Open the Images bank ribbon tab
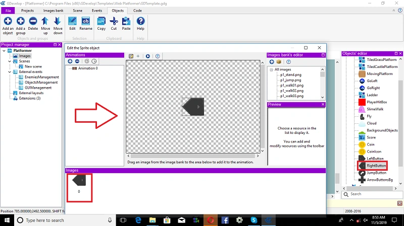Viewport: 404px width, 226px height. (53, 11)
